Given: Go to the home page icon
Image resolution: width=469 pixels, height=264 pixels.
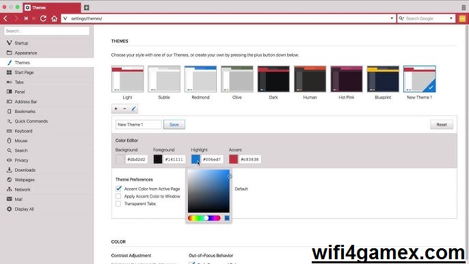Looking at the screenshot, I should tap(54, 18).
